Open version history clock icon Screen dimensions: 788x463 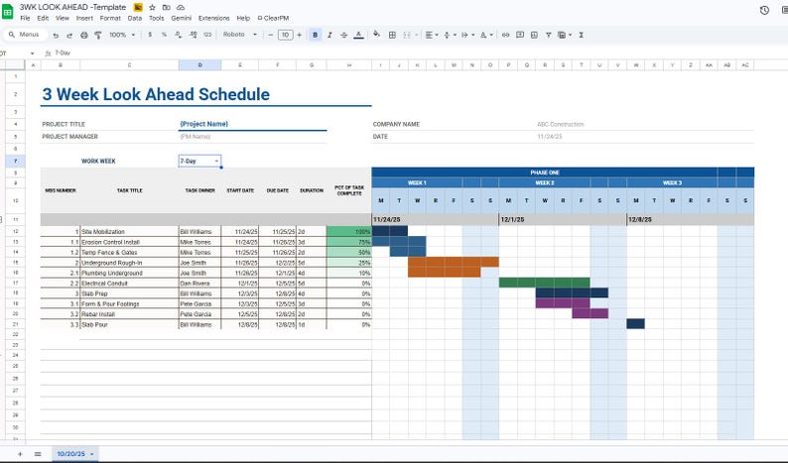764,10
